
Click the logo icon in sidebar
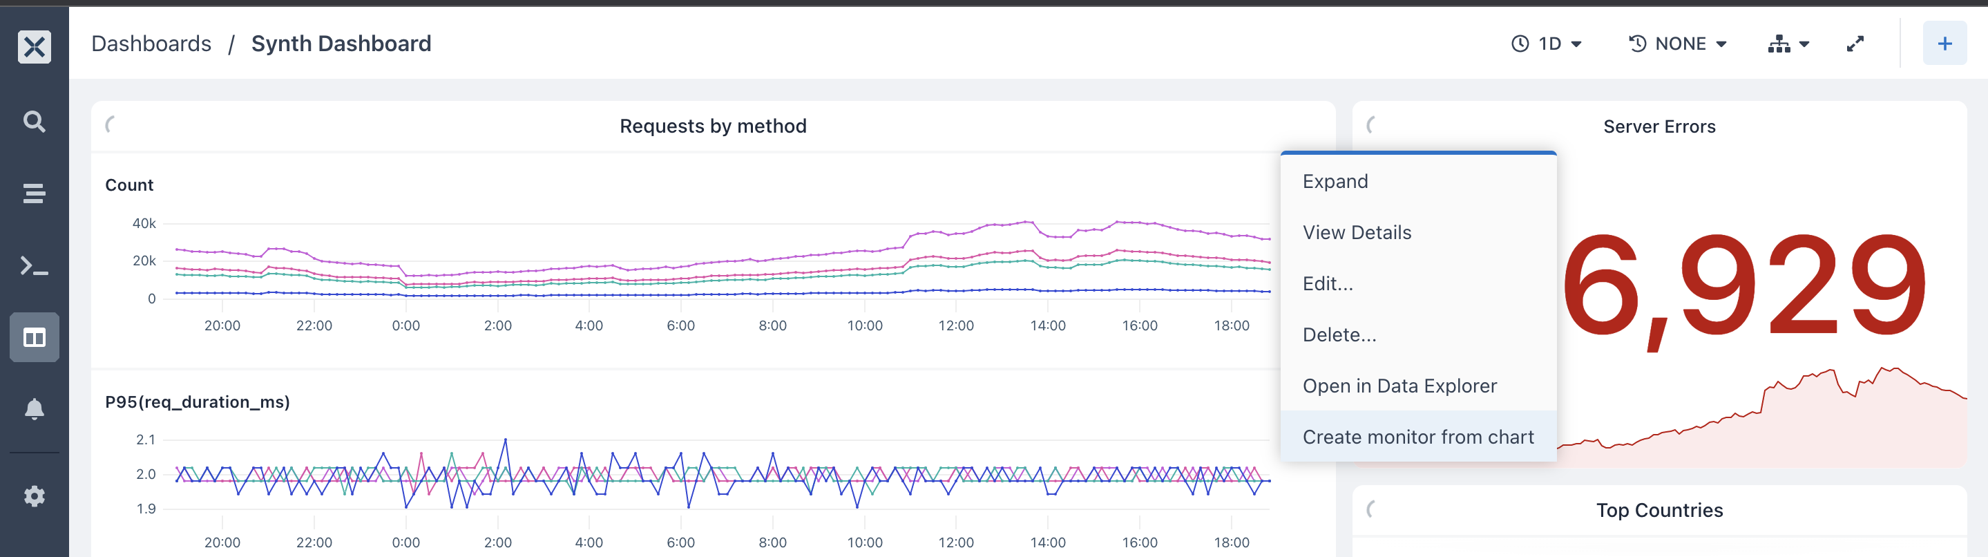34,46
